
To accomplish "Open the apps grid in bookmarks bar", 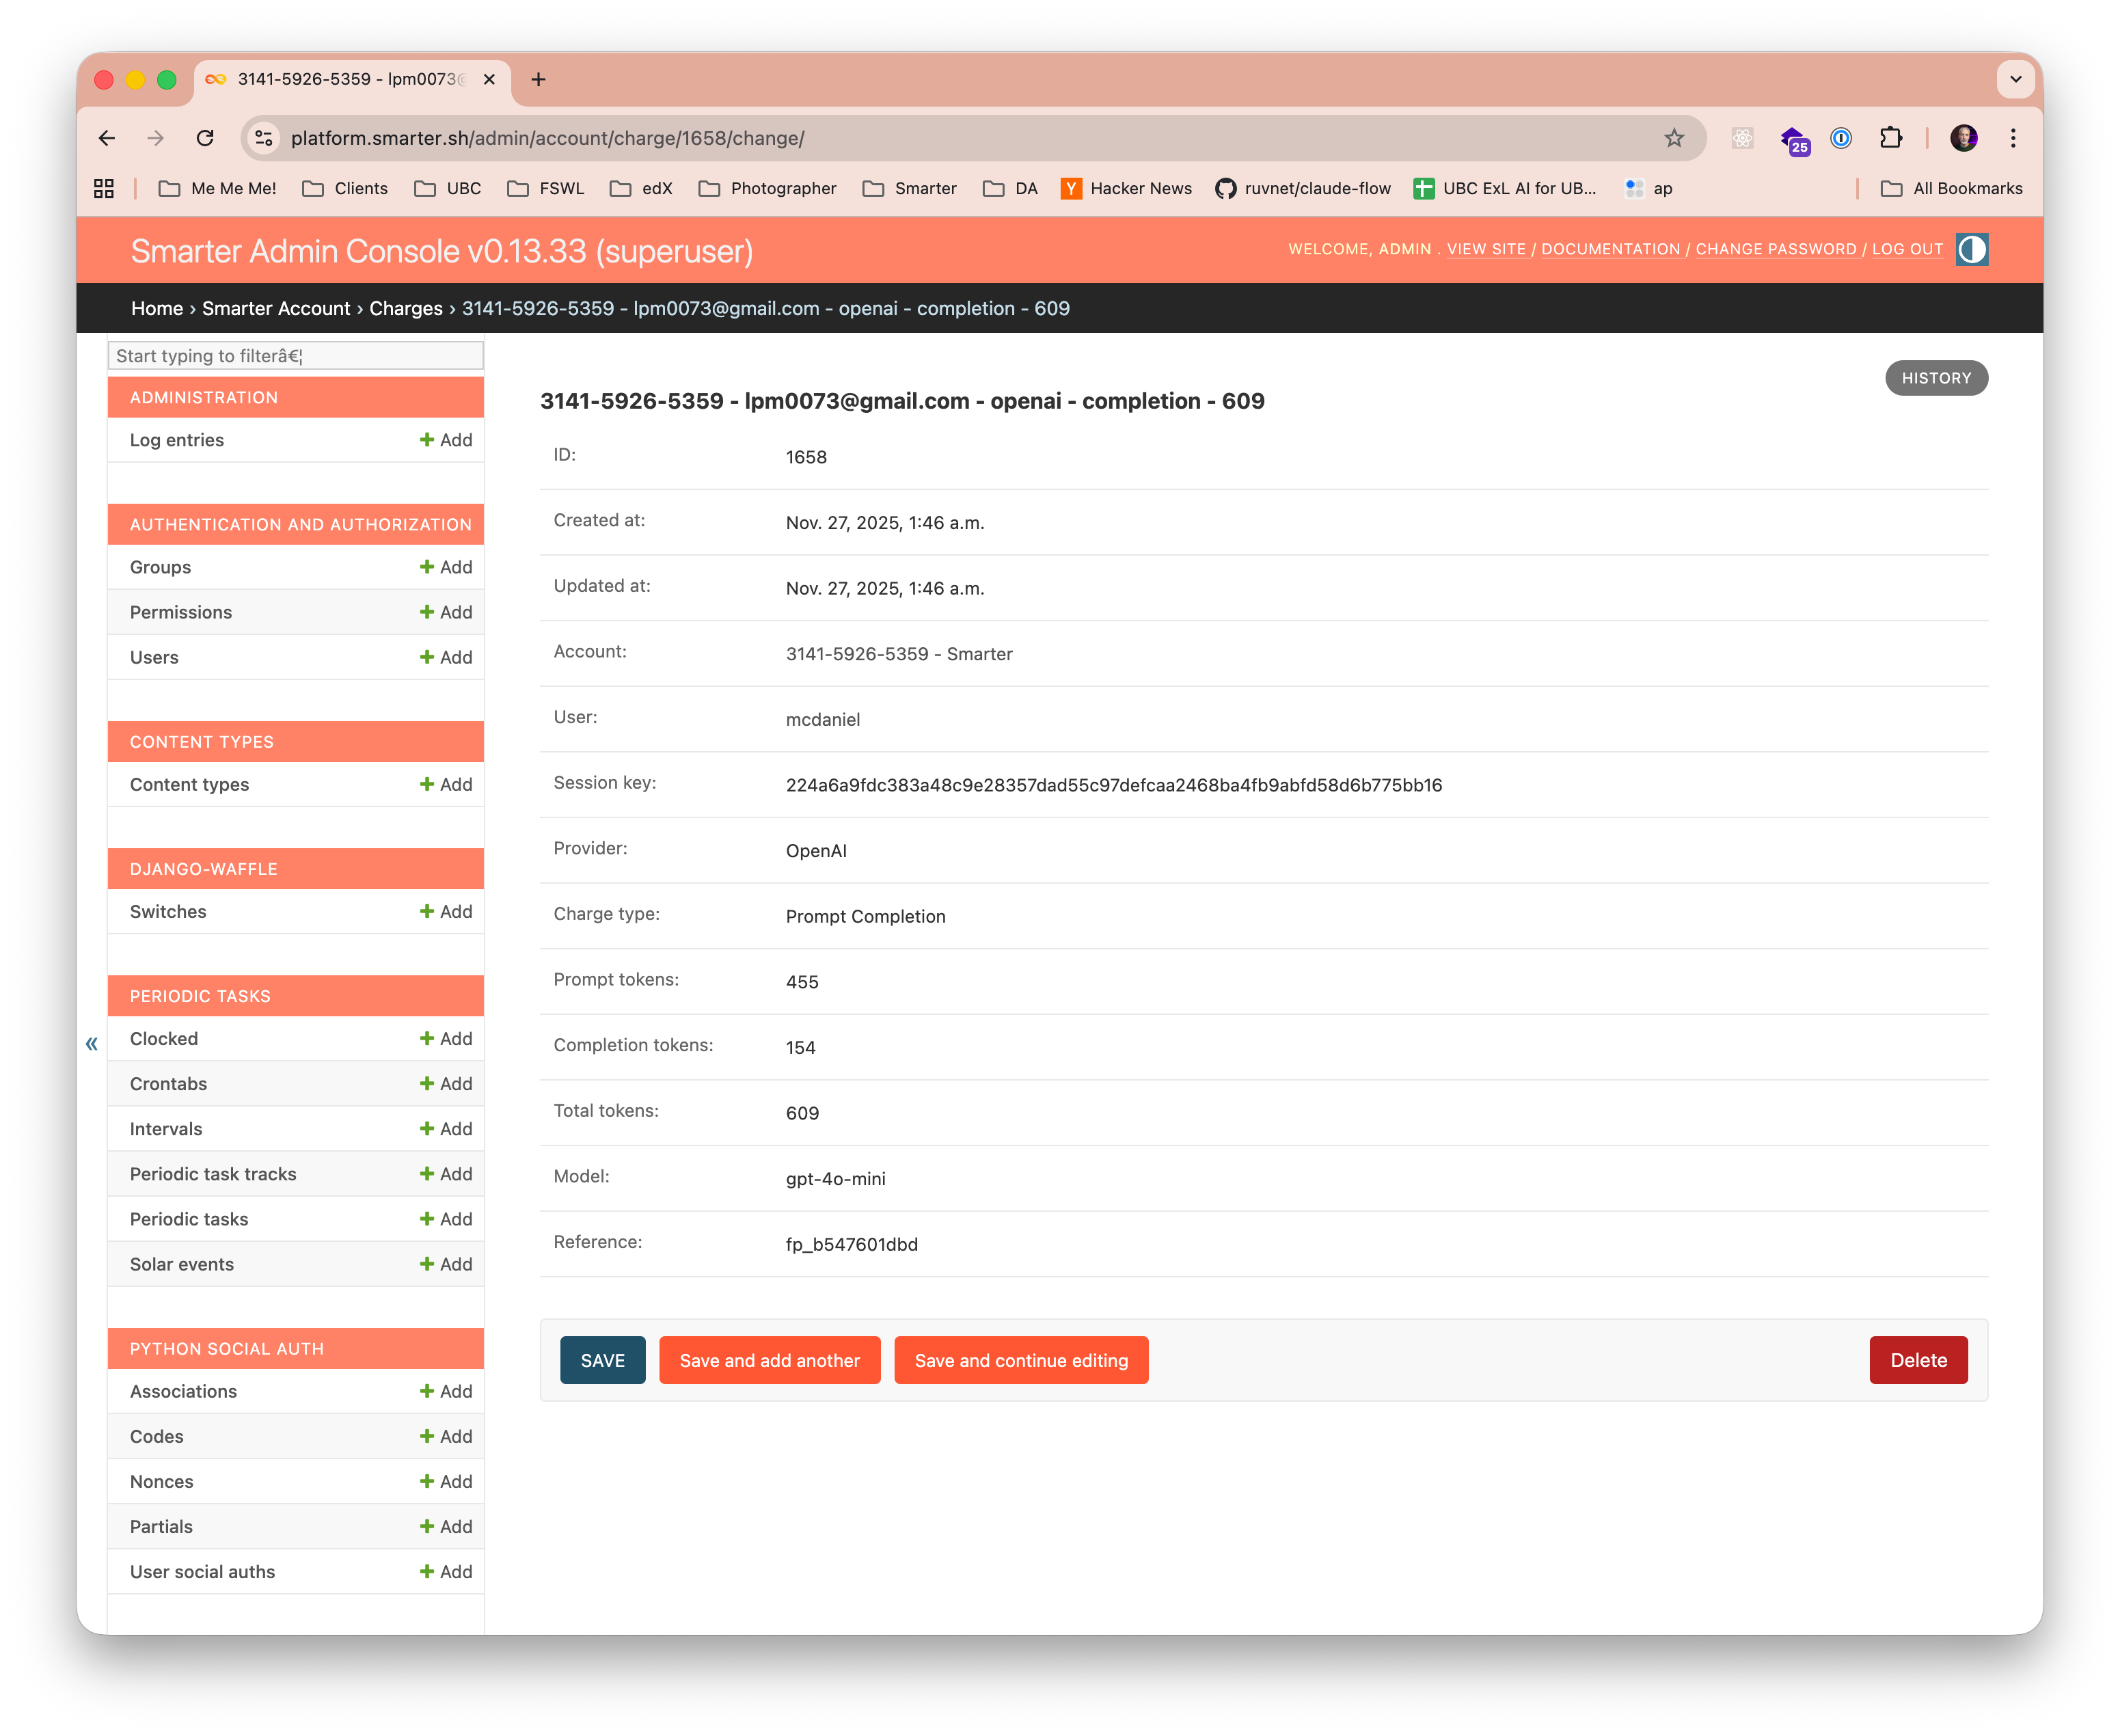I will 104,188.
